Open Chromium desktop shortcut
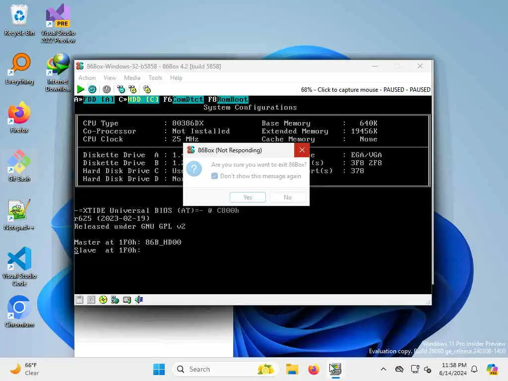This screenshot has width=508, height=381. coord(19,312)
